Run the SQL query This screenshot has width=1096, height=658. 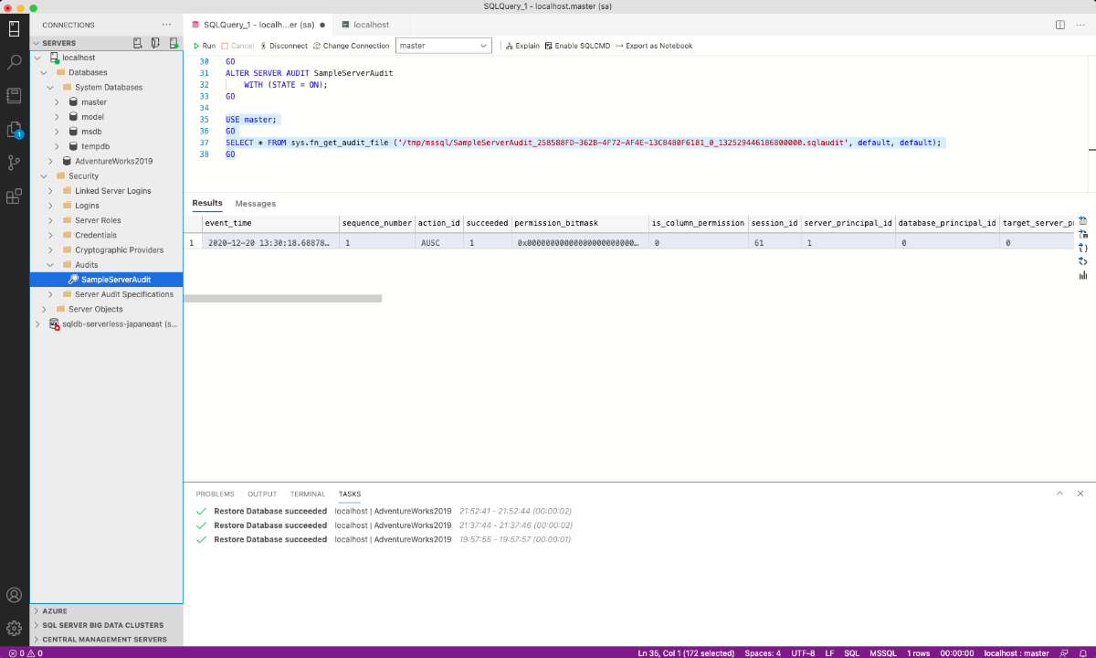coord(204,46)
